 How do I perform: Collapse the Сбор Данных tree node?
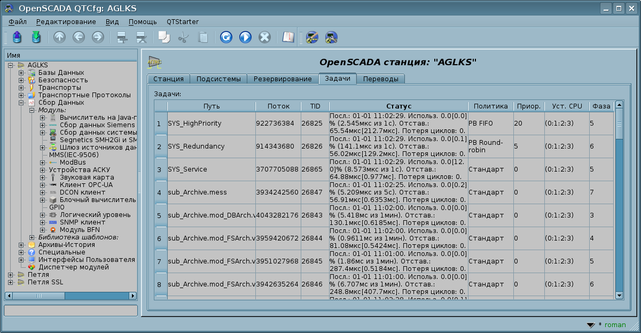click(x=21, y=103)
